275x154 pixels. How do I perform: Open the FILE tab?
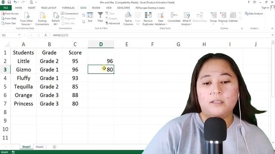(6, 8)
